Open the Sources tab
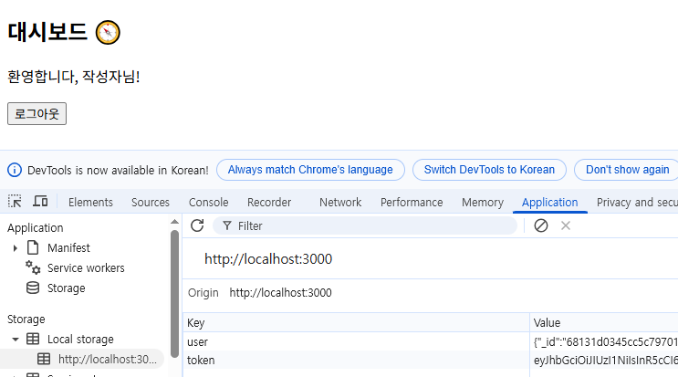 tap(151, 203)
